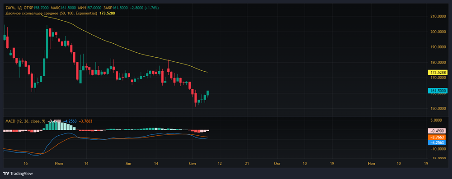Click the 170.0000 price axis label
452x179 pixels.
438,78
